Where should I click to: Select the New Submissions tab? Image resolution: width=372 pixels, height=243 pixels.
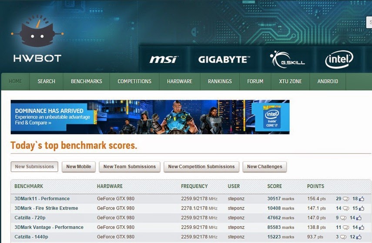34,166
